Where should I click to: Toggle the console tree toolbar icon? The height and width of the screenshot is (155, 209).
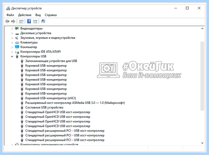(x=21, y=21)
